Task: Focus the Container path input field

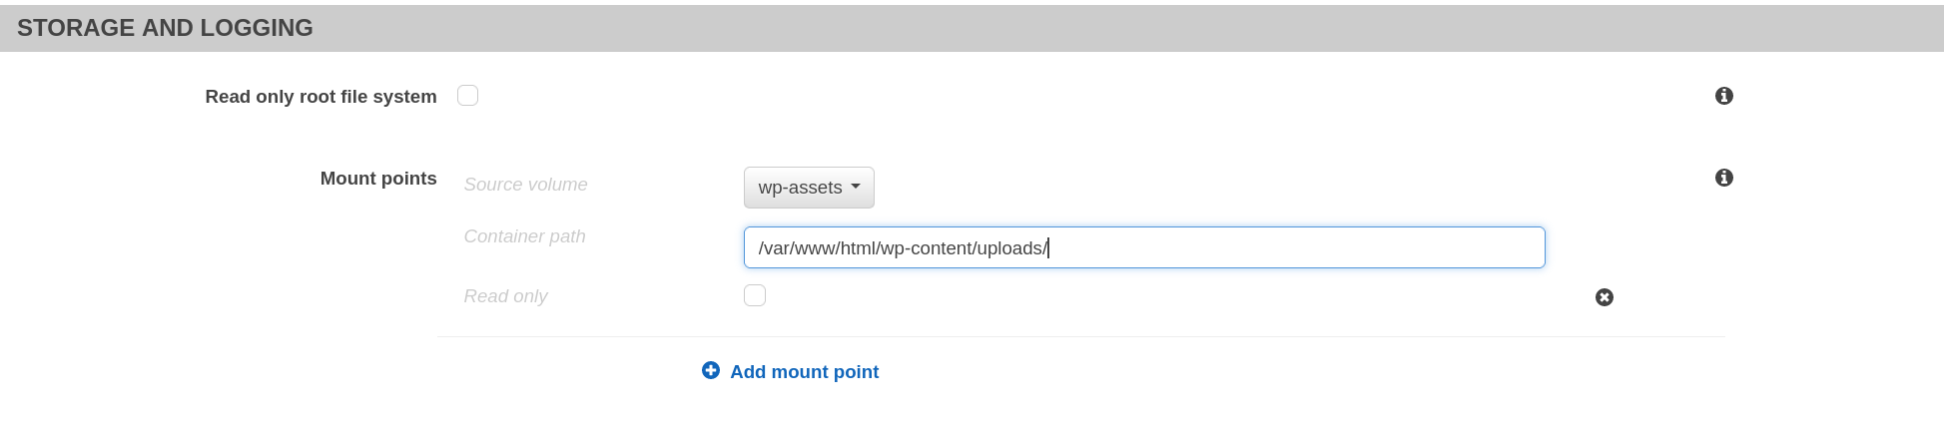Action: [x=1143, y=247]
